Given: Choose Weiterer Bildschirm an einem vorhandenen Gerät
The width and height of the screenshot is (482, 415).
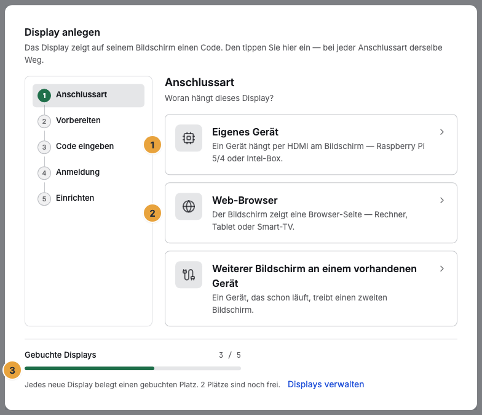Looking at the screenshot, I should [314, 276].
